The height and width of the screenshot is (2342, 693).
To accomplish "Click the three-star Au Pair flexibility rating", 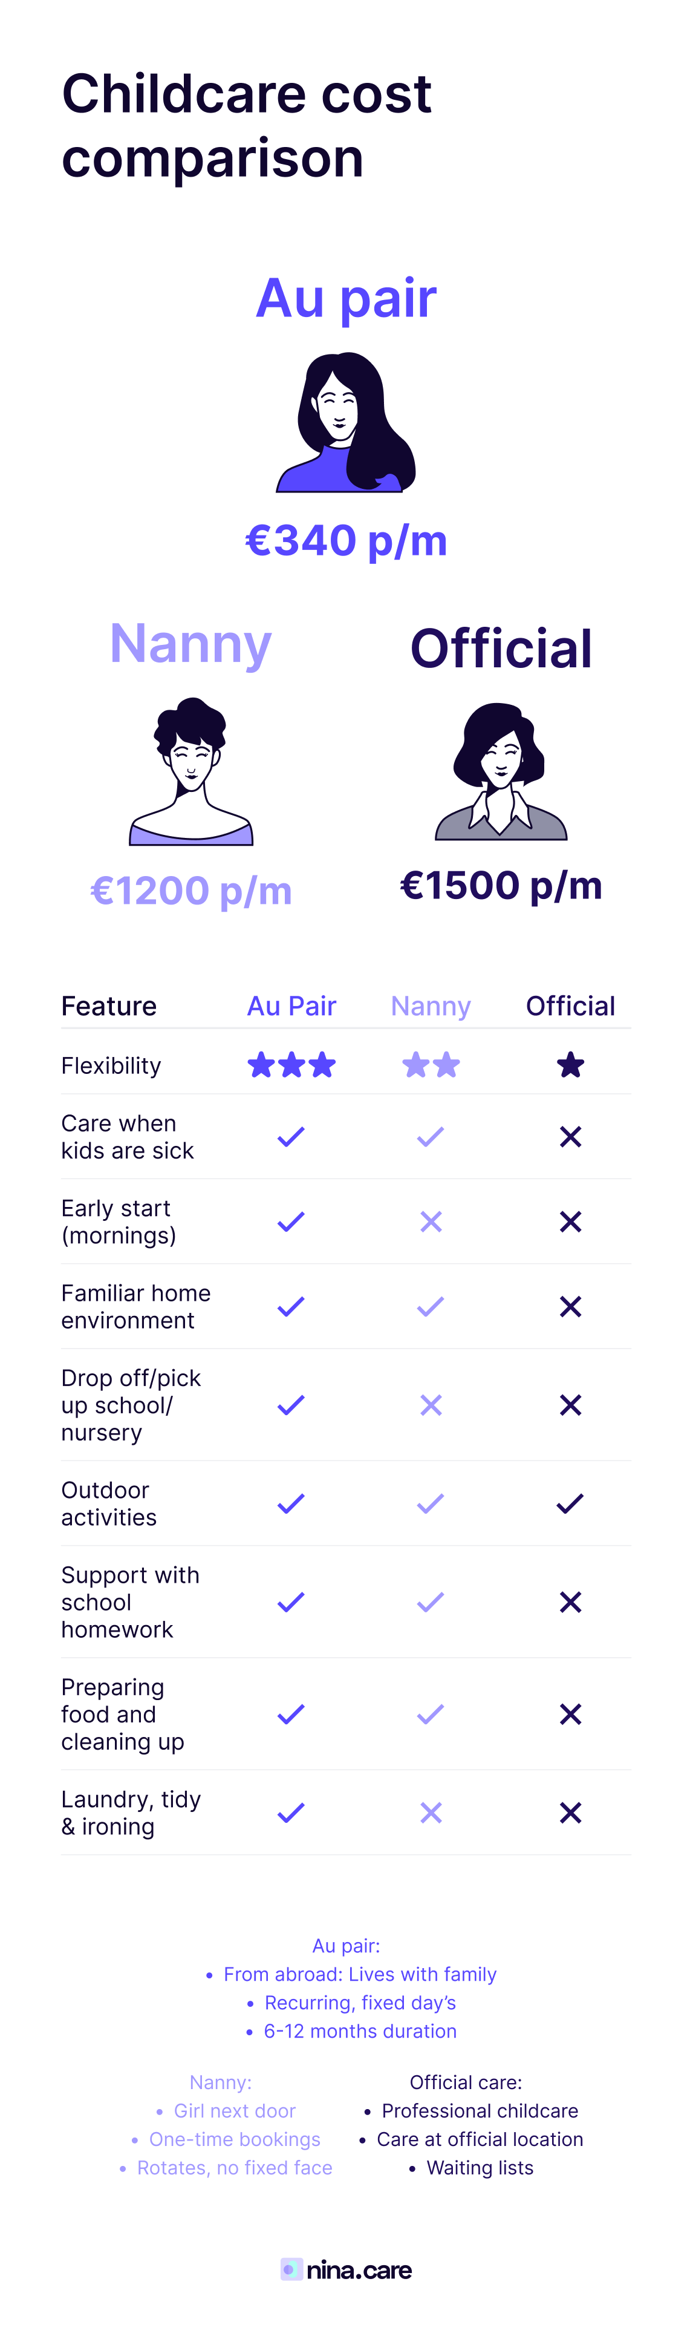I will click(x=291, y=1065).
